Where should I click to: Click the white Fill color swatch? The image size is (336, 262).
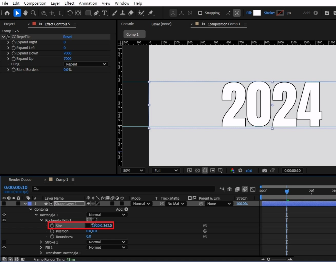click(257, 13)
